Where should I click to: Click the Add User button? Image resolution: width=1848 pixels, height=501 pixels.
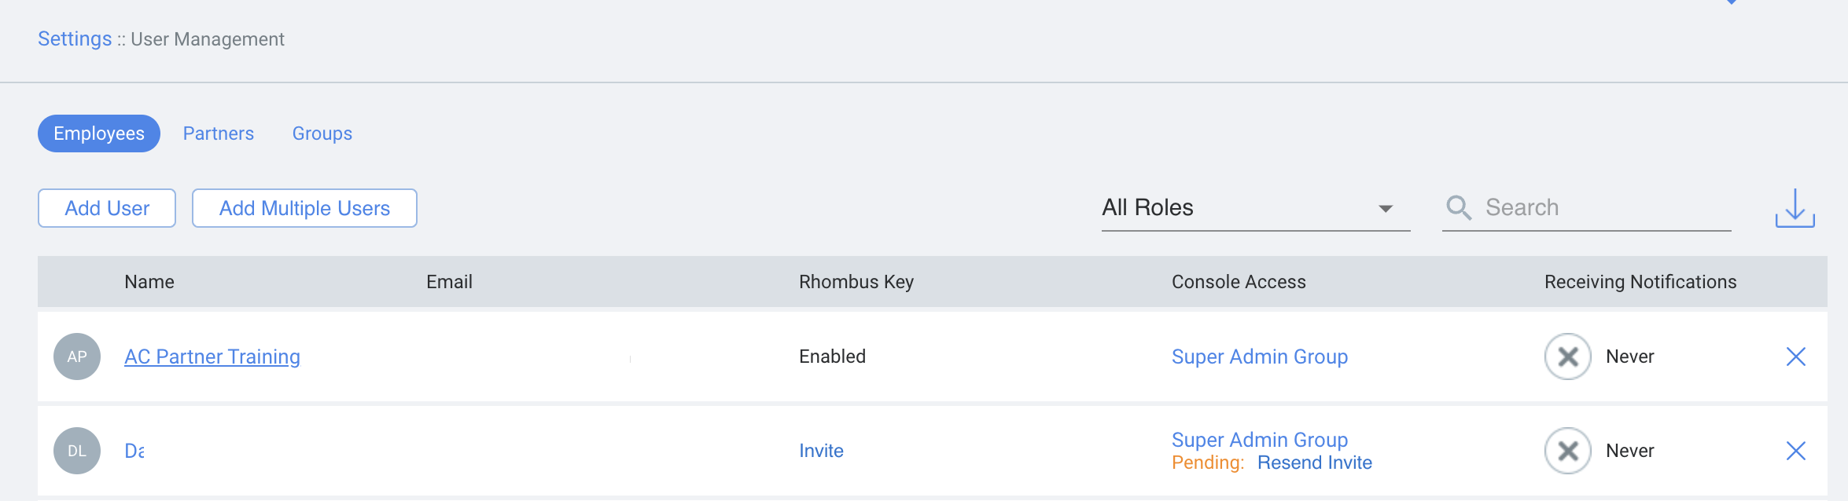pyautogui.click(x=106, y=207)
